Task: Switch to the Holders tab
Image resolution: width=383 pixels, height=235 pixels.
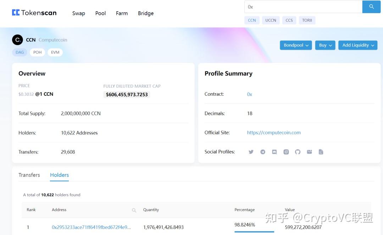Action: (59, 175)
